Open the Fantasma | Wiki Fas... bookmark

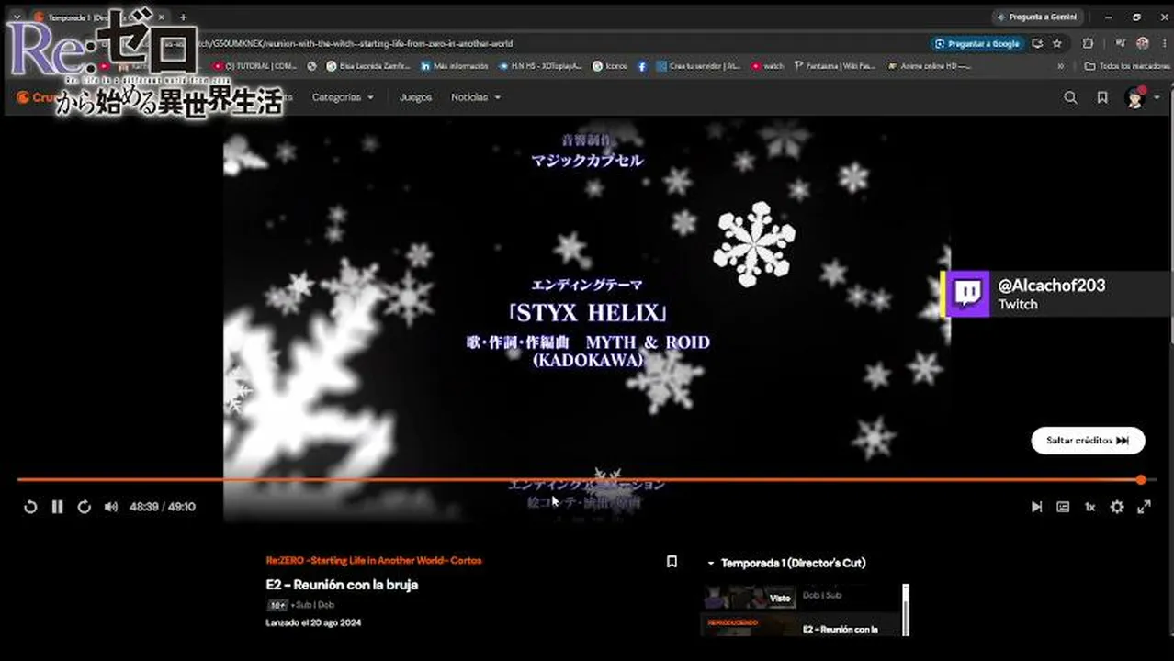tap(835, 66)
